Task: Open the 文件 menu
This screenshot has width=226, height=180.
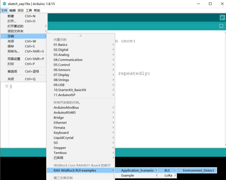Action: click(x=4, y=10)
